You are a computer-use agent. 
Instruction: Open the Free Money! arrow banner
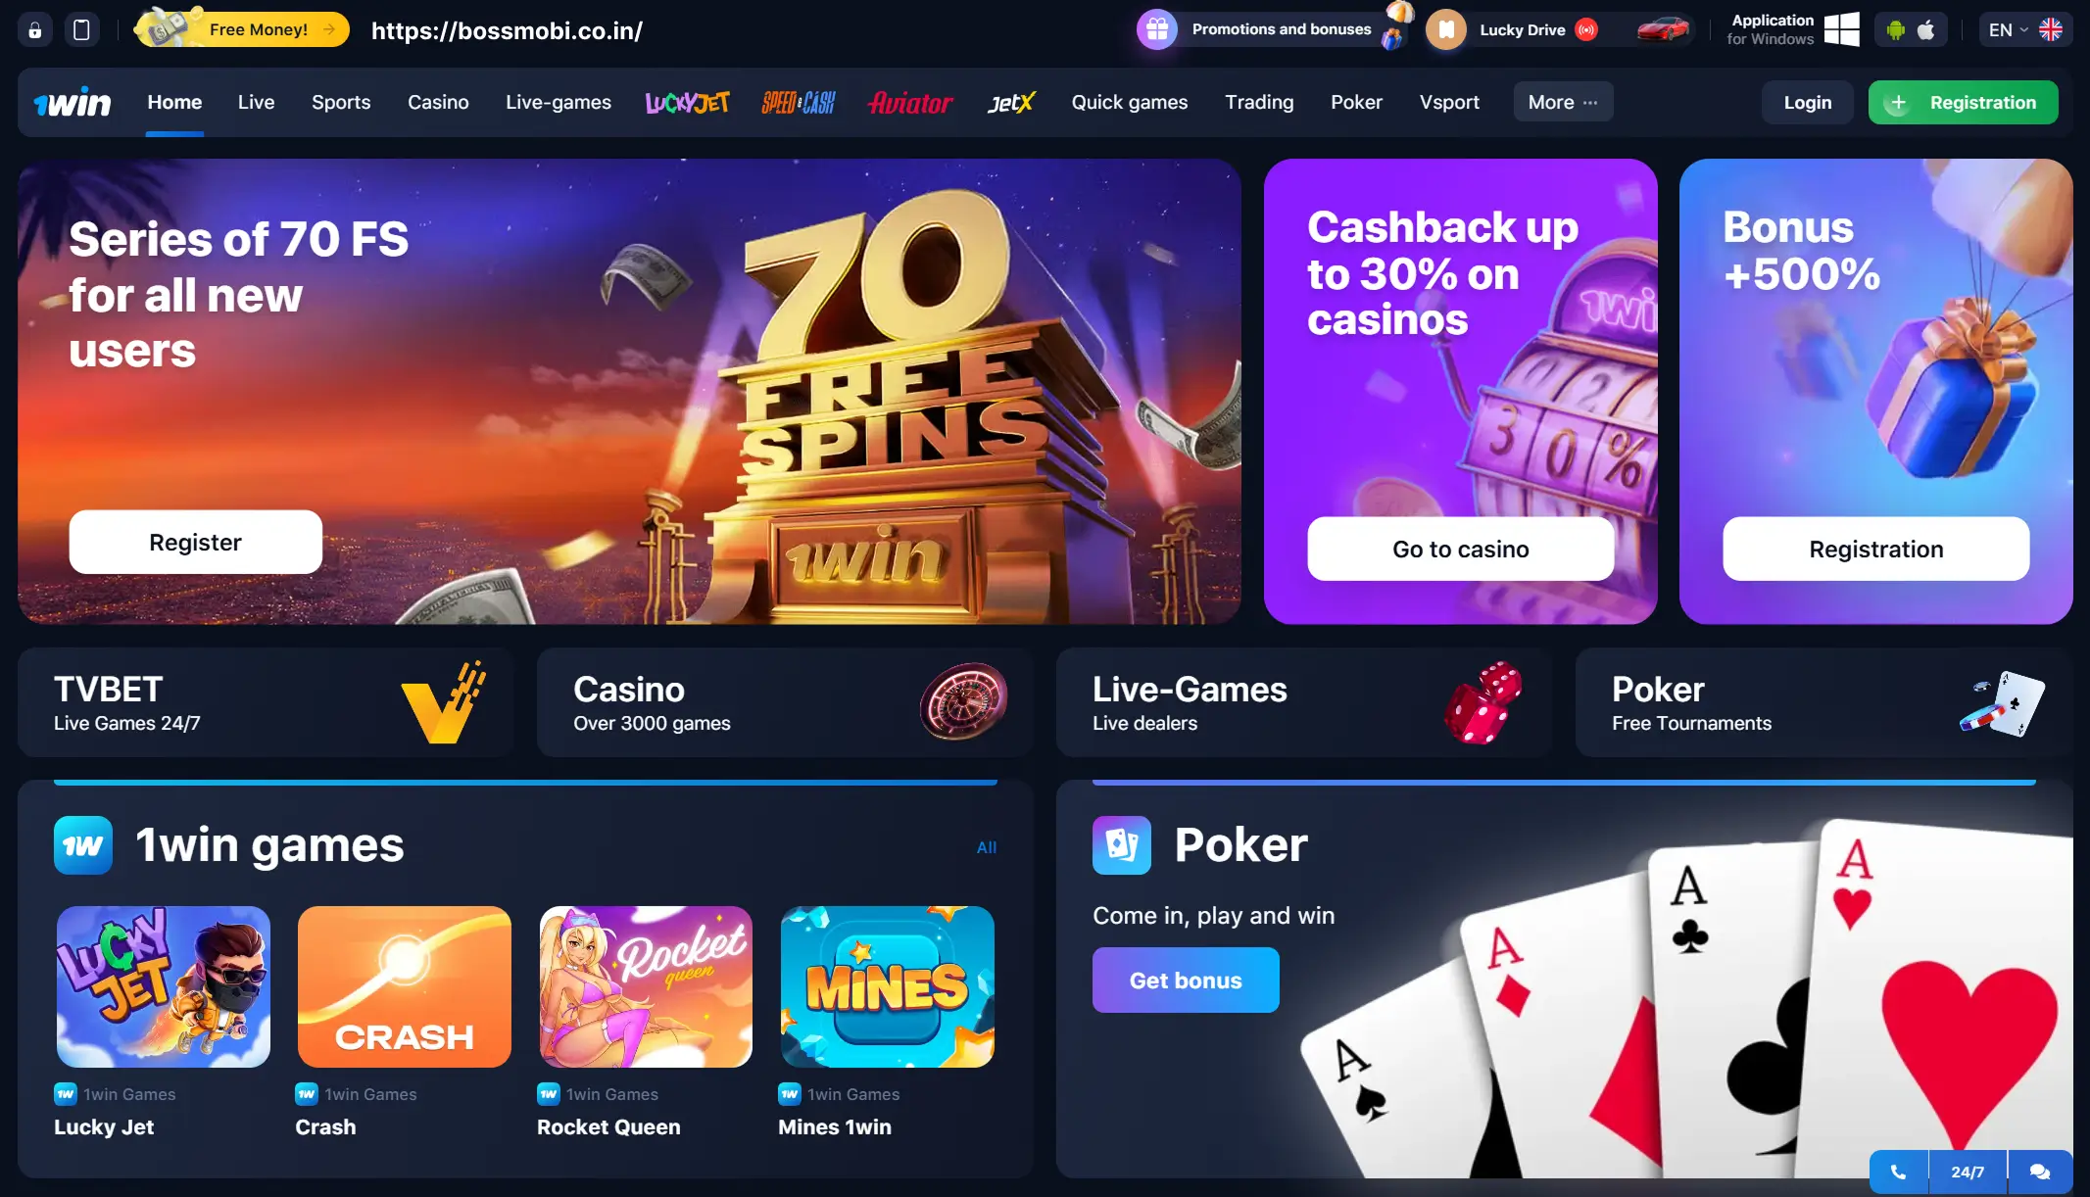[242, 28]
